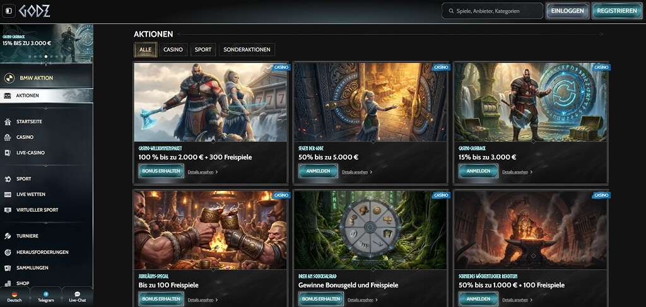
Task: Click the Live-Casino cards icon
Action: [8, 153]
